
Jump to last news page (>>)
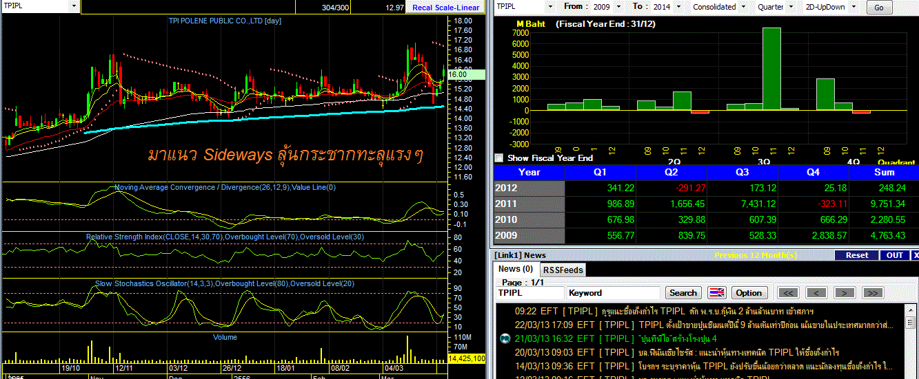tap(872, 293)
